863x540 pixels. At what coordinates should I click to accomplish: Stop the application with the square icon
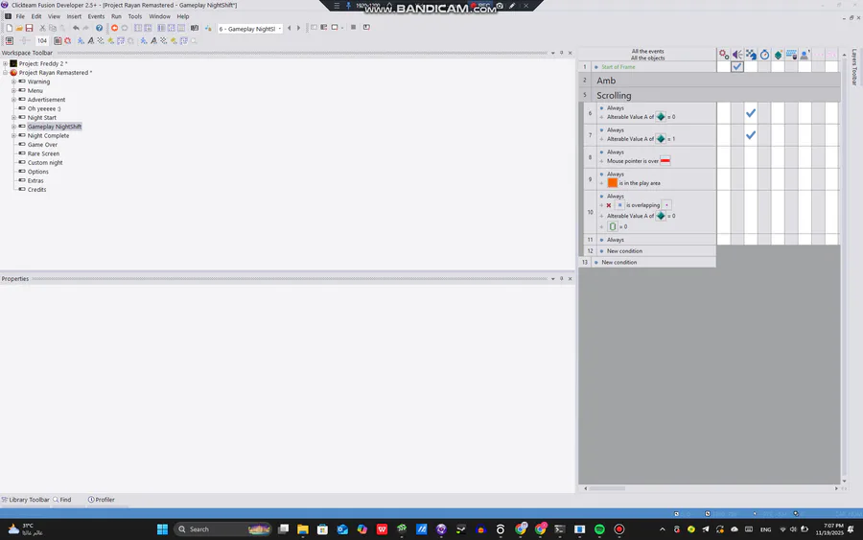coord(353,27)
